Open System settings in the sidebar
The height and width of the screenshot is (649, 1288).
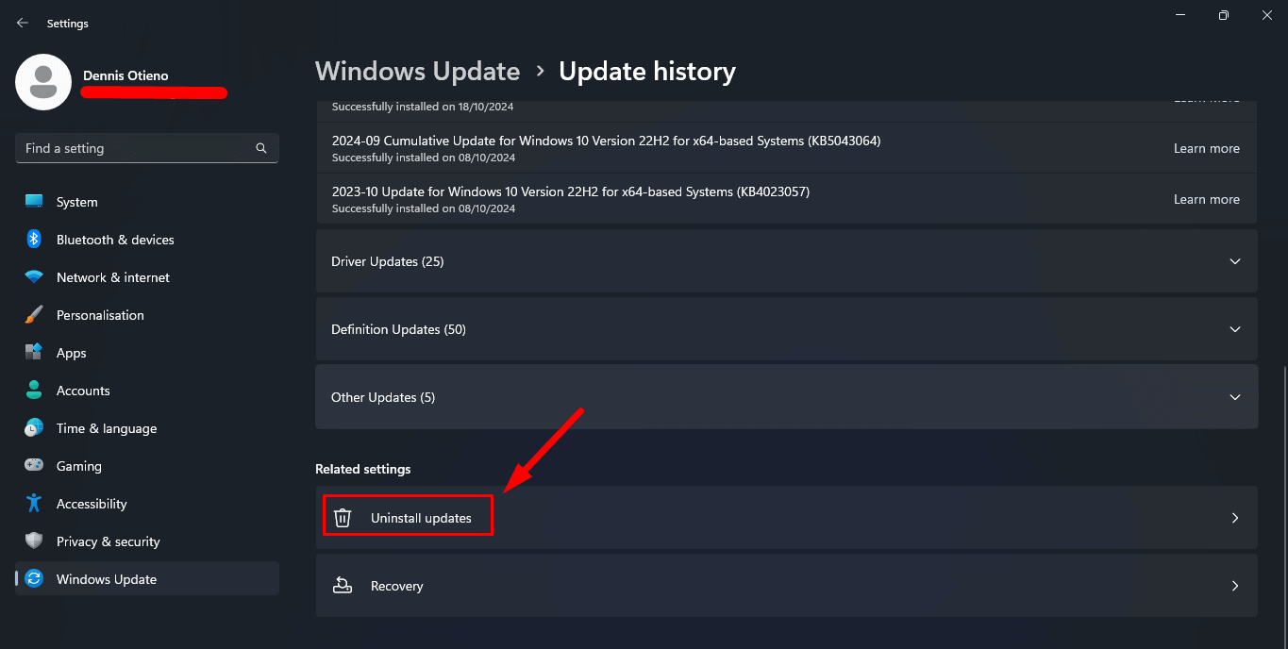75,201
